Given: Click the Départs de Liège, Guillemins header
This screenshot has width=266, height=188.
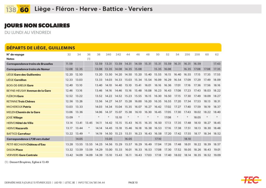Looking at the screenshot, I should coord(41,48).
